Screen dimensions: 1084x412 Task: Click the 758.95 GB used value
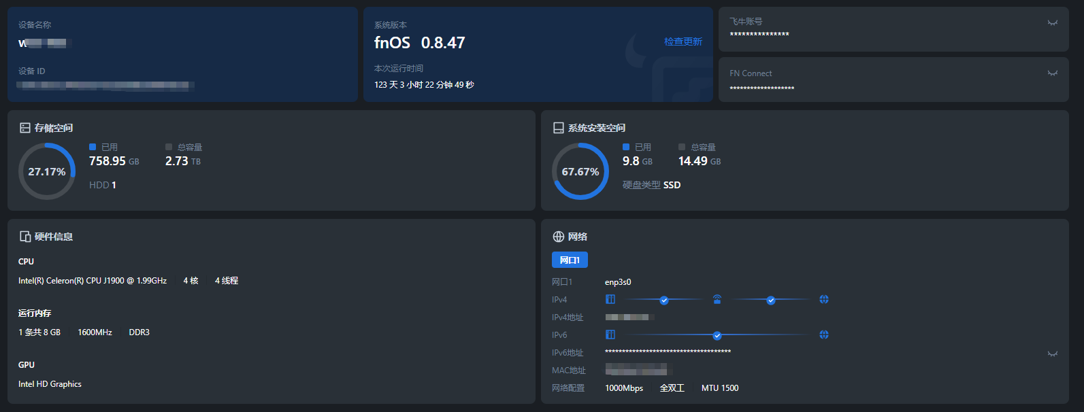(x=114, y=161)
